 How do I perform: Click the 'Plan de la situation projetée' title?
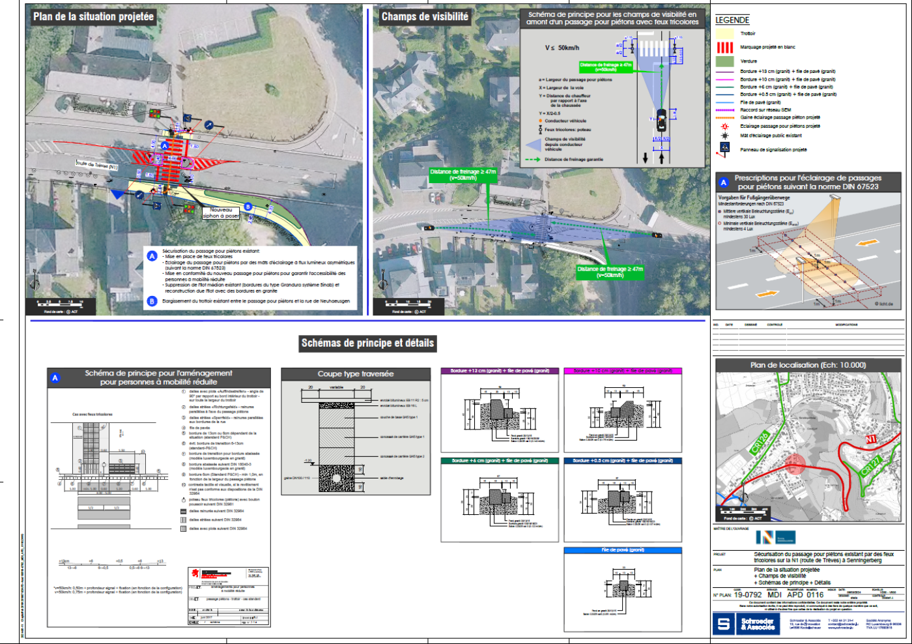click(x=93, y=16)
